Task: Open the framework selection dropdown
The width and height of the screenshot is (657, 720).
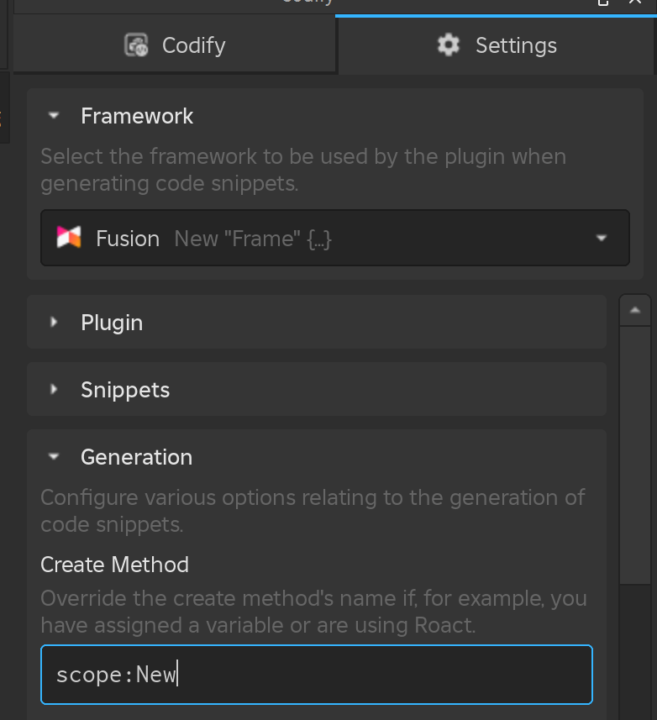Action: 335,238
